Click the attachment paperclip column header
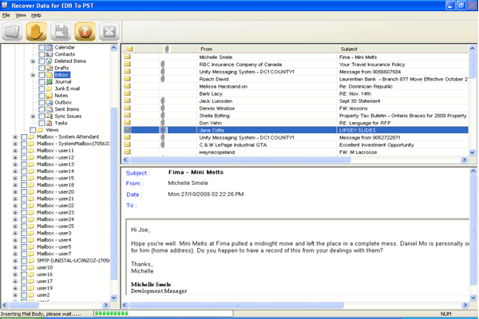 pyautogui.click(x=166, y=49)
